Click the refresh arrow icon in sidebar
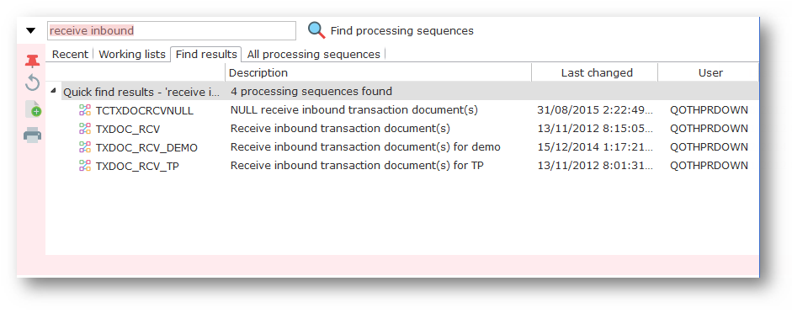Image resolution: width=792 pixels, height=313 pixels. (32, 82)
